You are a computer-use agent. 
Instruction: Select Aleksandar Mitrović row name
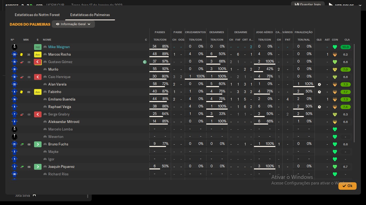click(64, 122)
